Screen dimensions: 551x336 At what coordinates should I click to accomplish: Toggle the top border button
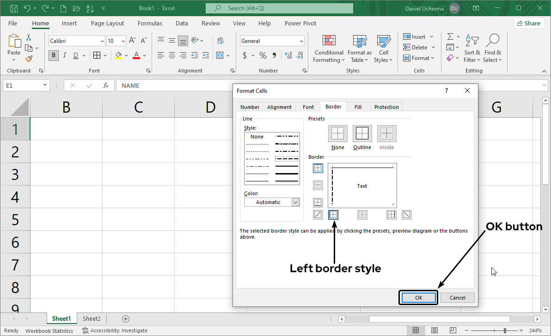click(318, 168)
